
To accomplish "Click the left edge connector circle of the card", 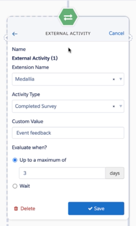I will pos(6,38).
